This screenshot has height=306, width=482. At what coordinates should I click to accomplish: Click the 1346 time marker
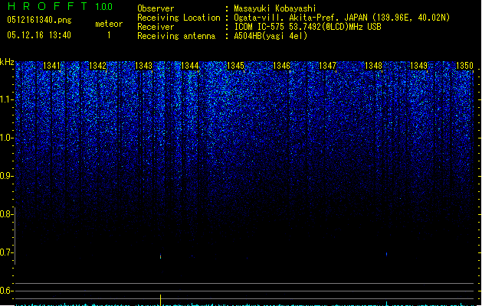click(281, 66)
